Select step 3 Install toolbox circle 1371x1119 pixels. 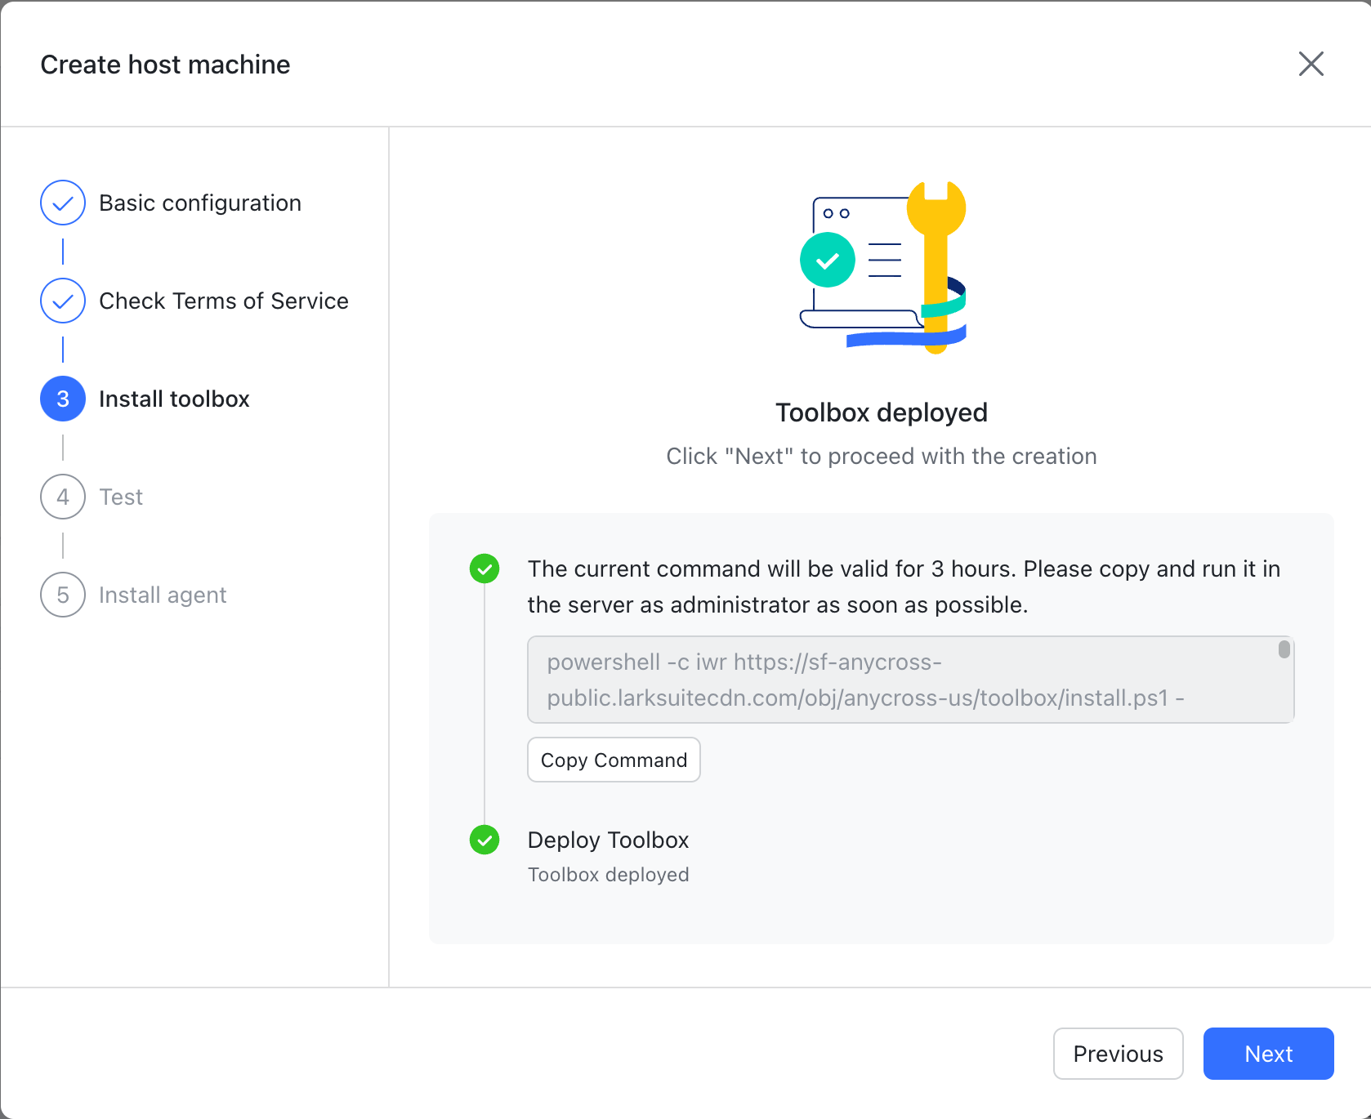click(63, 399)
